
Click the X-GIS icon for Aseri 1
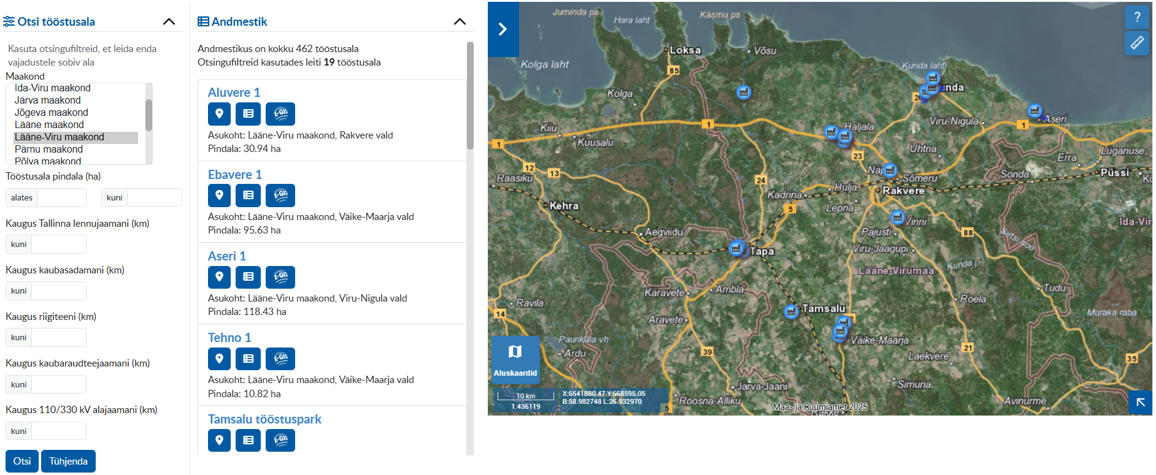(280, 277)
